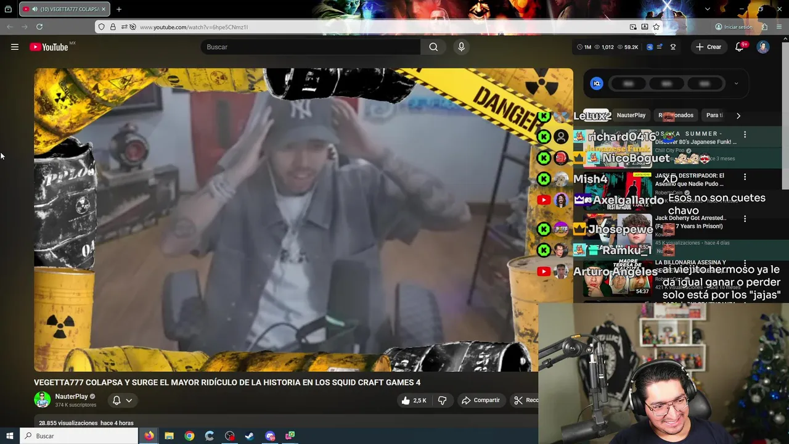Screen dimensions: 789x444
Task: Start voice search with the microphone icon
Action: pos(461,47)
